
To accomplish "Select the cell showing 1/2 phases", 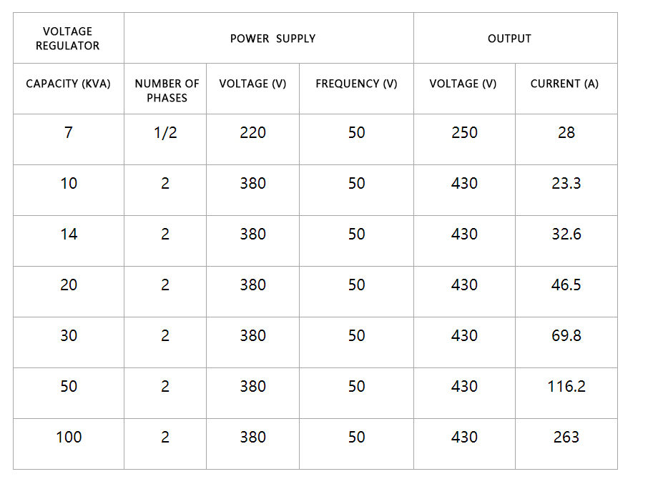I will [x=165, y=139].
